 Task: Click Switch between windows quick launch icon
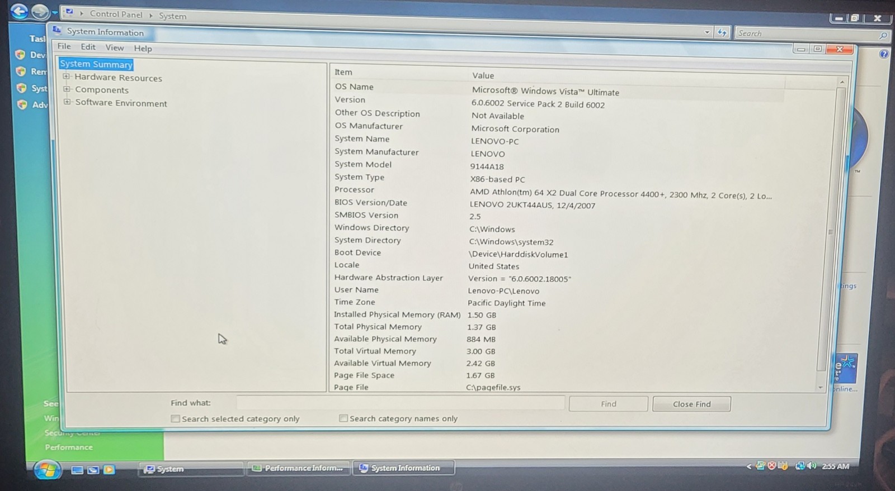click(93, 470)
